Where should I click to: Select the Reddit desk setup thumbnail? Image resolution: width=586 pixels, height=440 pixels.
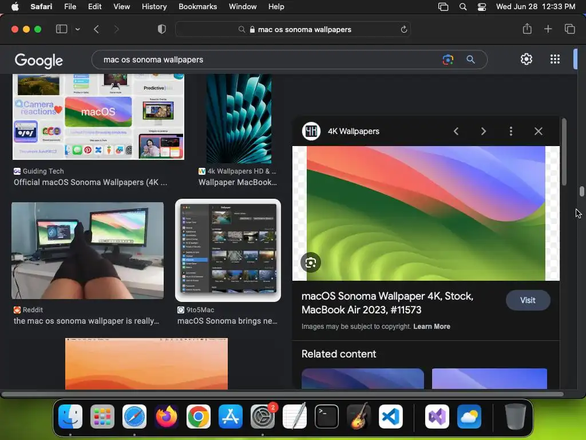click(x=88, y=251)
